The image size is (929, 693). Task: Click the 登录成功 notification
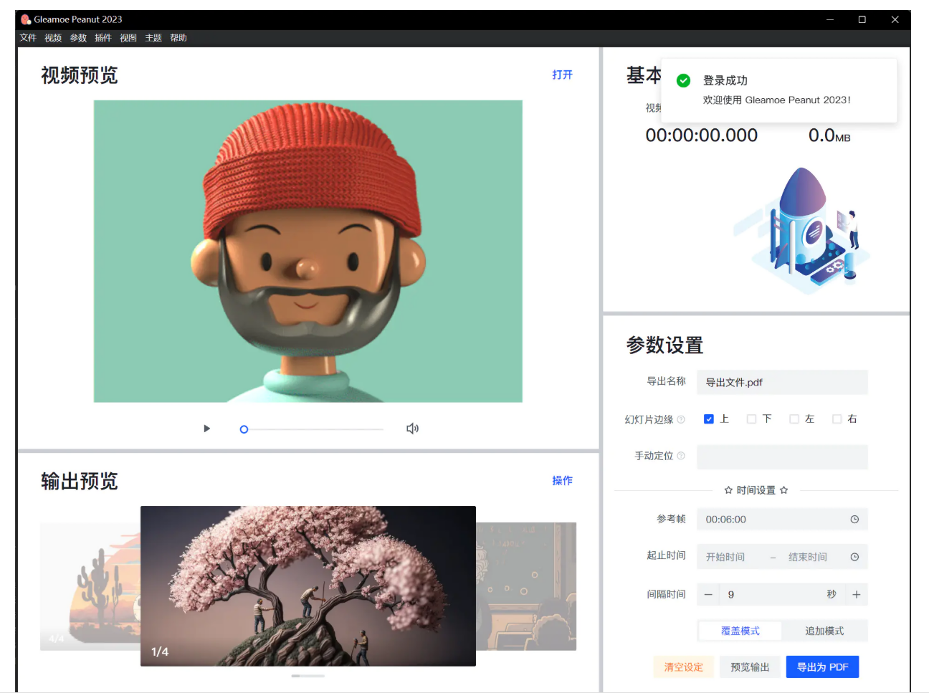[x=778, y=90]
